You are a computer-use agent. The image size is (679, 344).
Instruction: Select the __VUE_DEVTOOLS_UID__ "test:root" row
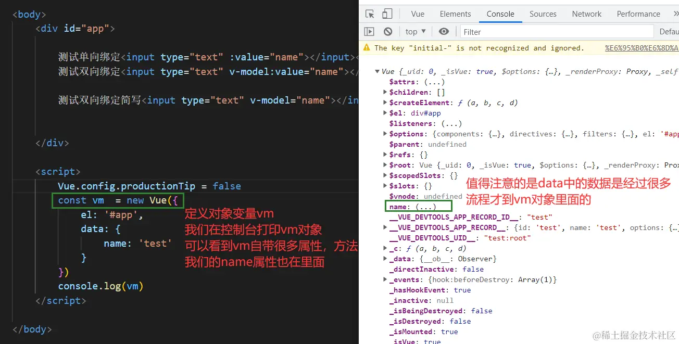tap(460, 238)
